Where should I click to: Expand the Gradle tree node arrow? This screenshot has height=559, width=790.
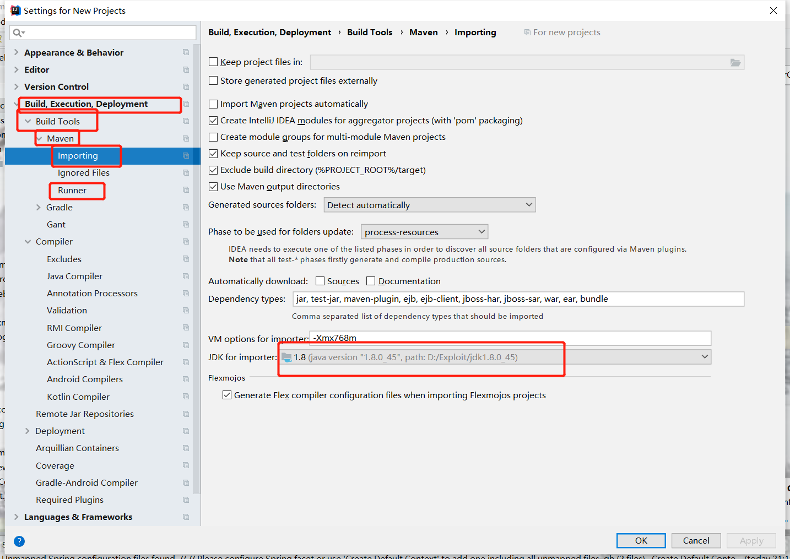[39, 207]
